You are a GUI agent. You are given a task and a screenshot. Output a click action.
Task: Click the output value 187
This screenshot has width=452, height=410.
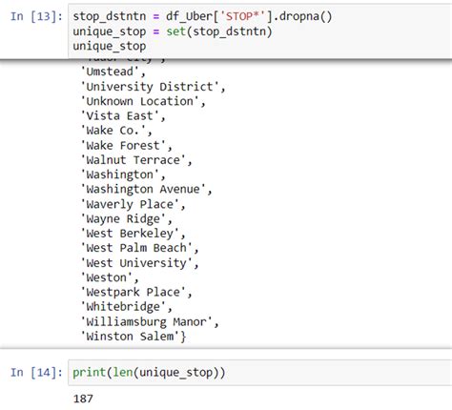click(83, 399)
